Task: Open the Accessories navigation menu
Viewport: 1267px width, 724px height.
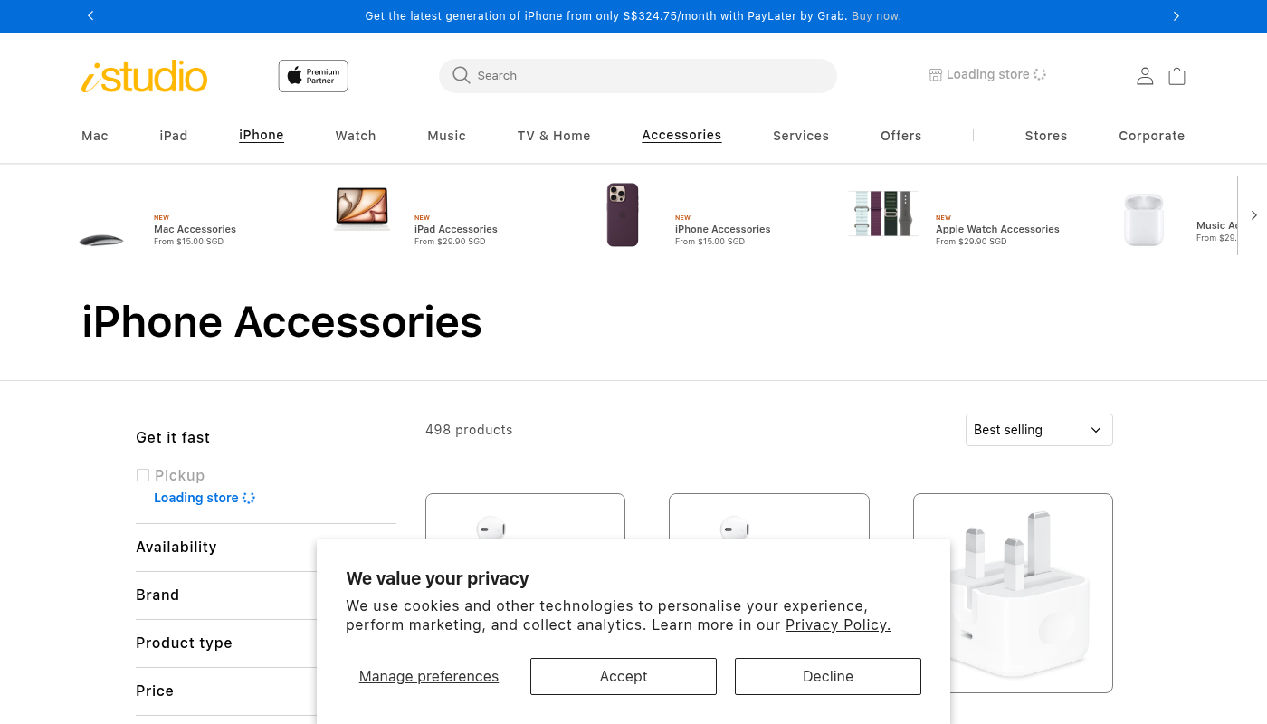Action: pos(681,136)
